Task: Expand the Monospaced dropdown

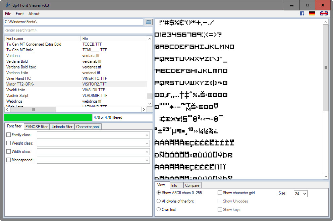Action: click(x=147, y=160)
